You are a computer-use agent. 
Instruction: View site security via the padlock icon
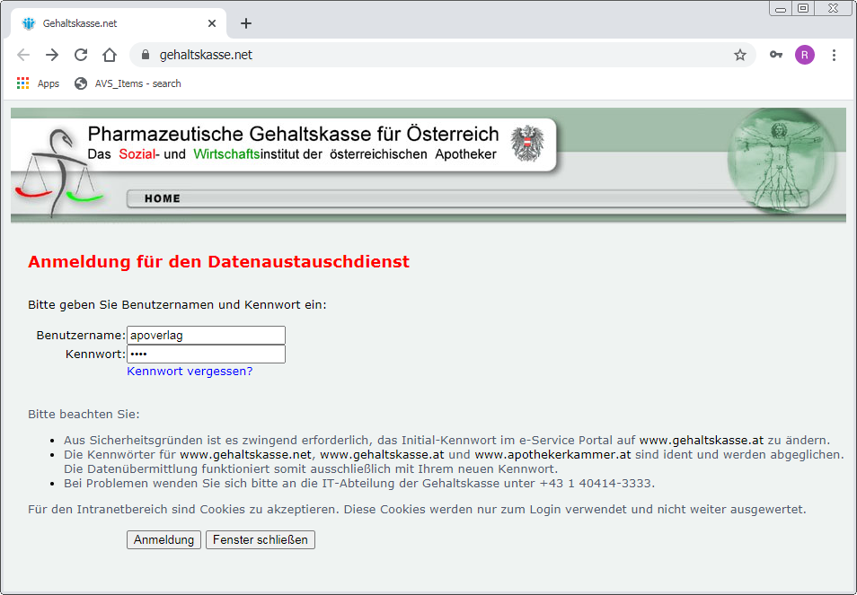tap(145, 54)
